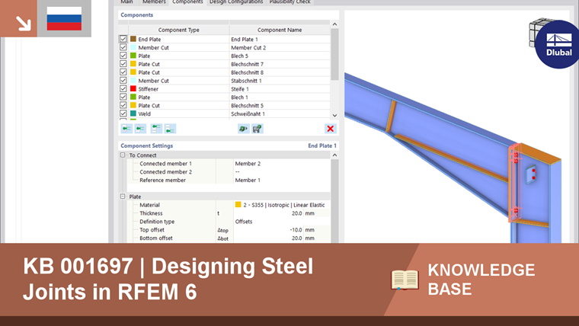Click the teal Weld color swatch
This screenshot has height=326, width=579.
click(x=133, y=113)
